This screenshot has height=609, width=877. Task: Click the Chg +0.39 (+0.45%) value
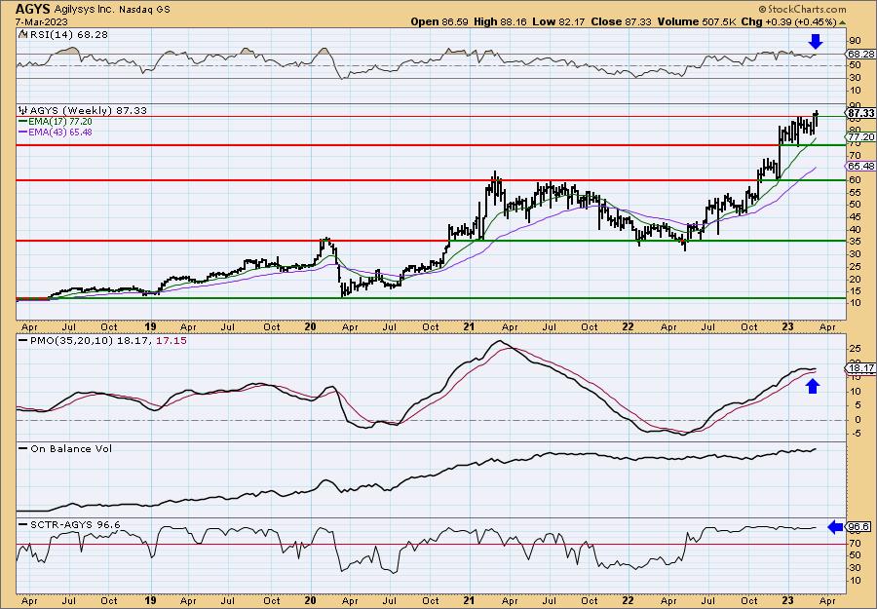pyautogui.click(x=788, y=21)
